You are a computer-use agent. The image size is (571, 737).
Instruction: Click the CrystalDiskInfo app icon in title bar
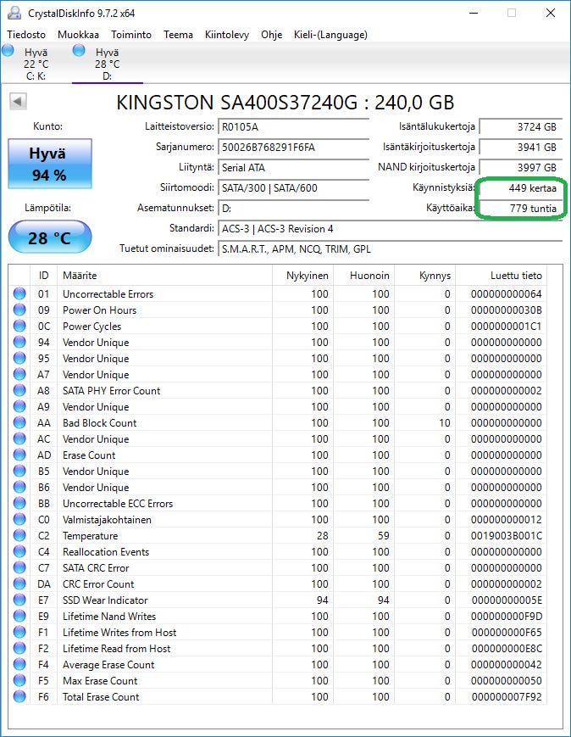[14, 13]
